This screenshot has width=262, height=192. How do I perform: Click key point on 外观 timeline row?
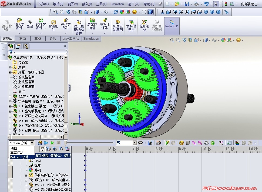point(85,170)
